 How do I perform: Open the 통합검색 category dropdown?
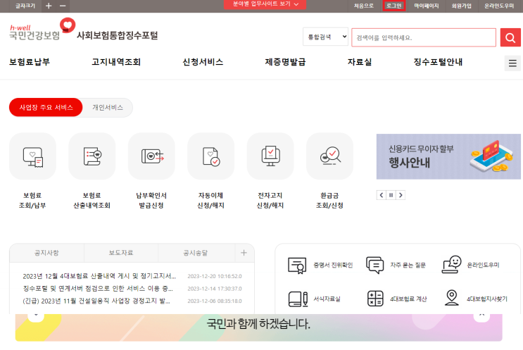point(325,37)
